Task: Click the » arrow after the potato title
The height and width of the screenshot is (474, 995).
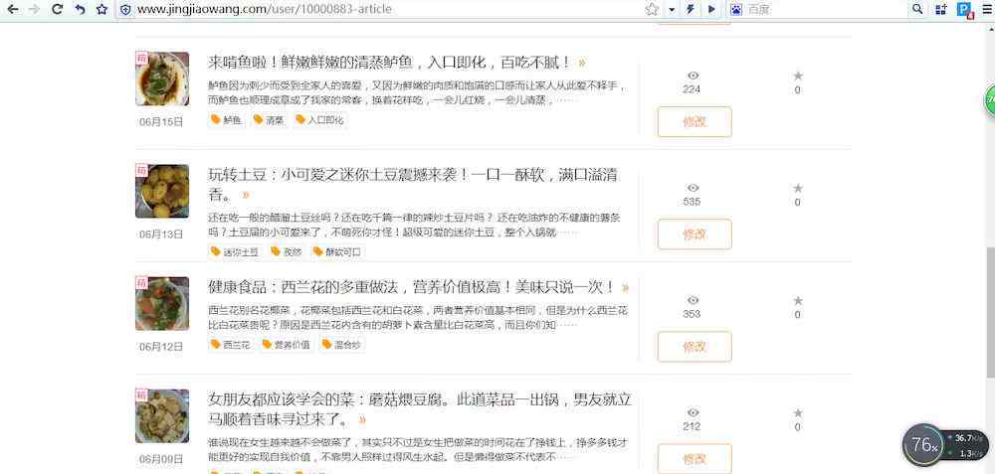Action: click(x=246, y=195)
